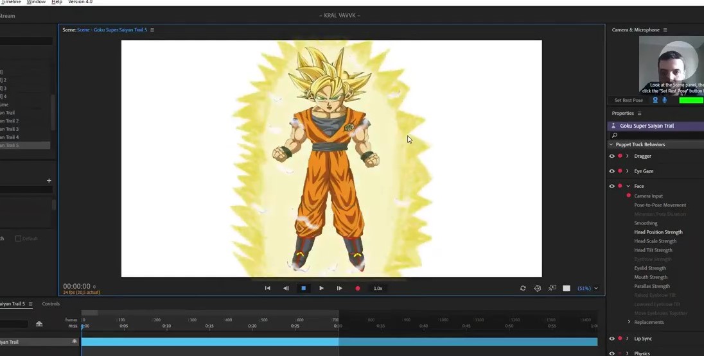Select Pose-to-Pose Movement parameter
Screen dimensions: 704x356
(660, 205)
